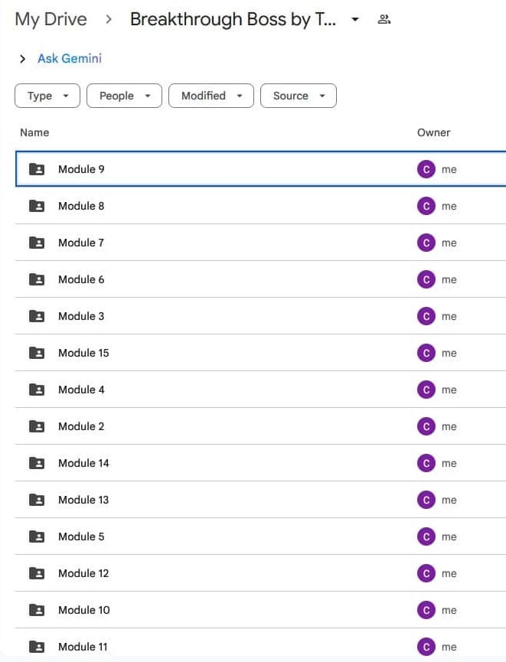
Task: Click the Module 15 shared folder icon
Action: [x=37, y=353]
